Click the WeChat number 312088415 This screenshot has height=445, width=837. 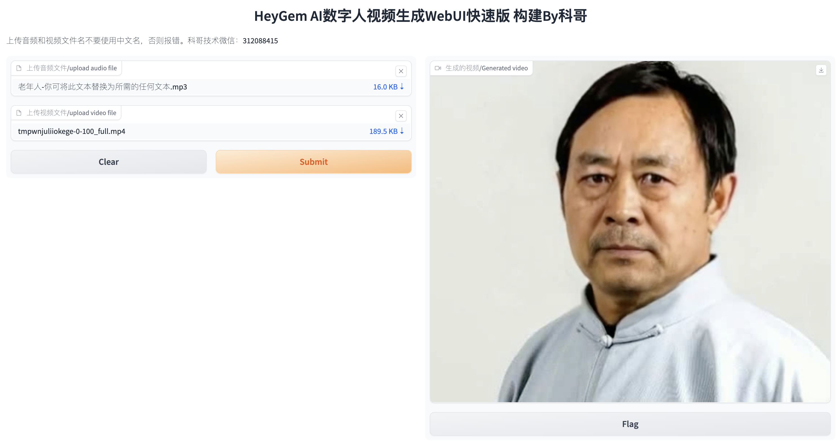click(x=260, y=41)
